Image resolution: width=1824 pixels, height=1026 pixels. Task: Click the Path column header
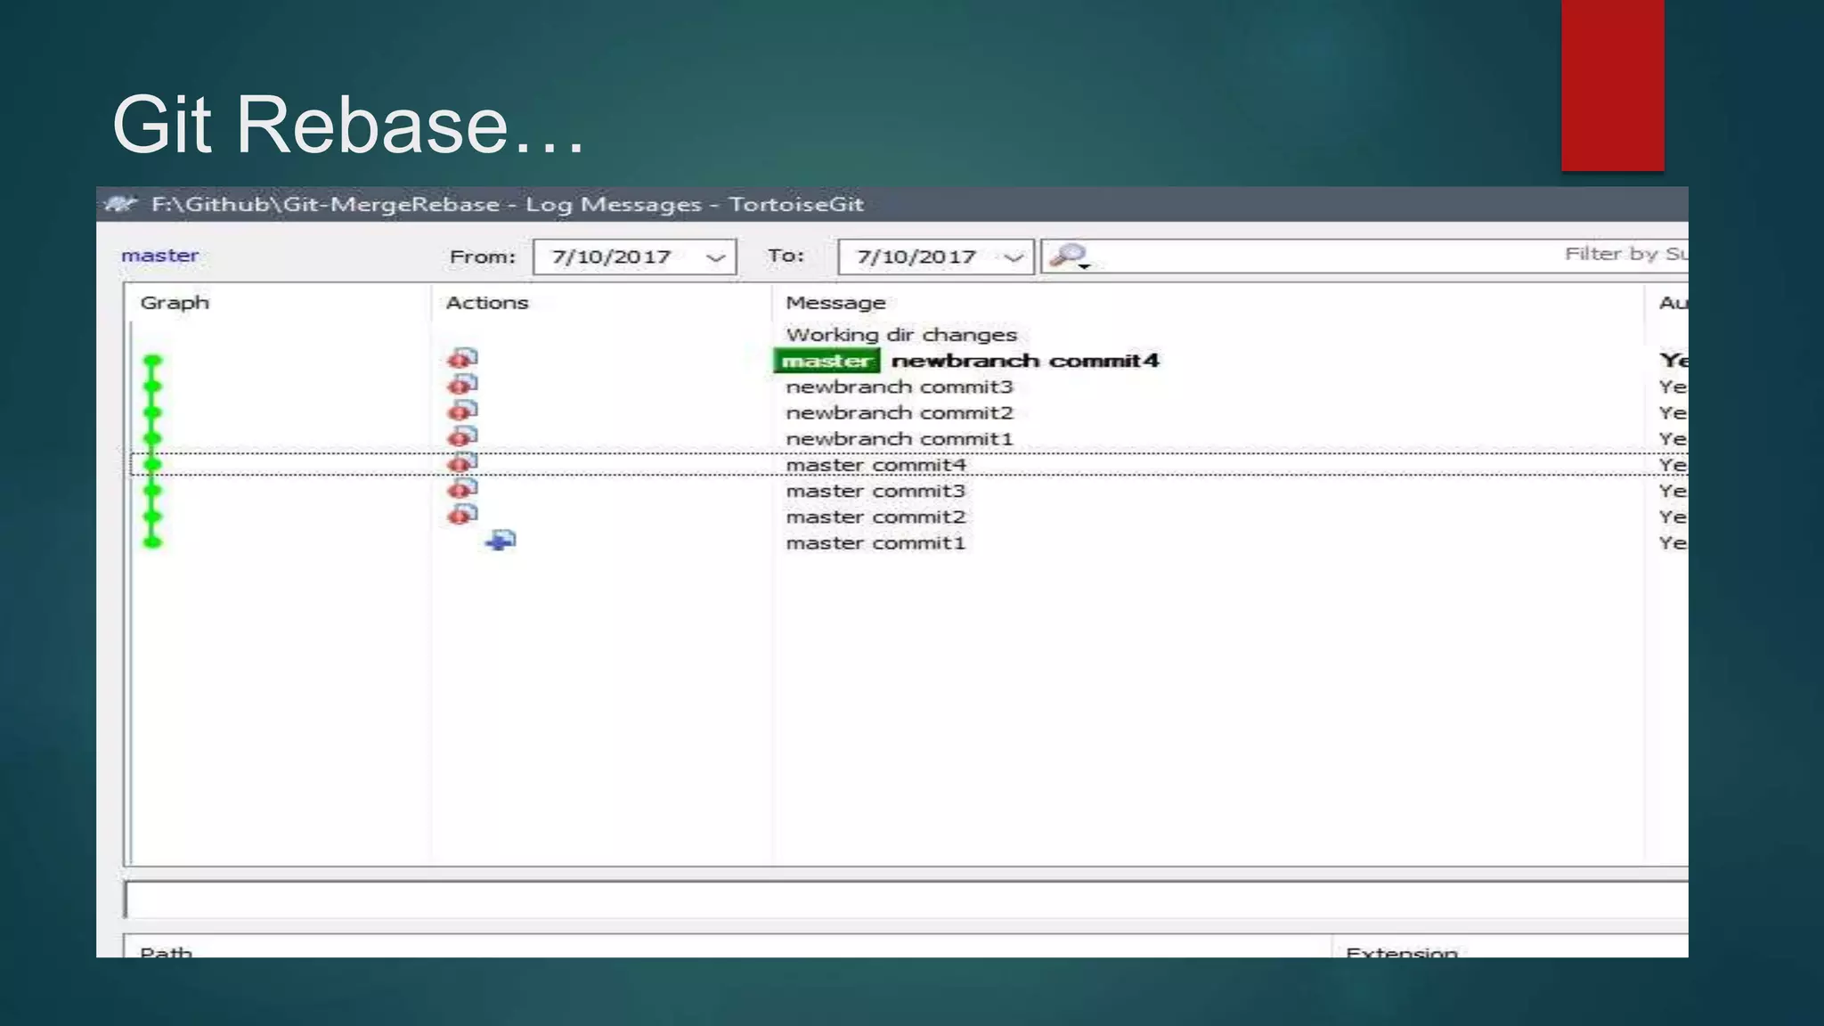[x=728, y=947]
